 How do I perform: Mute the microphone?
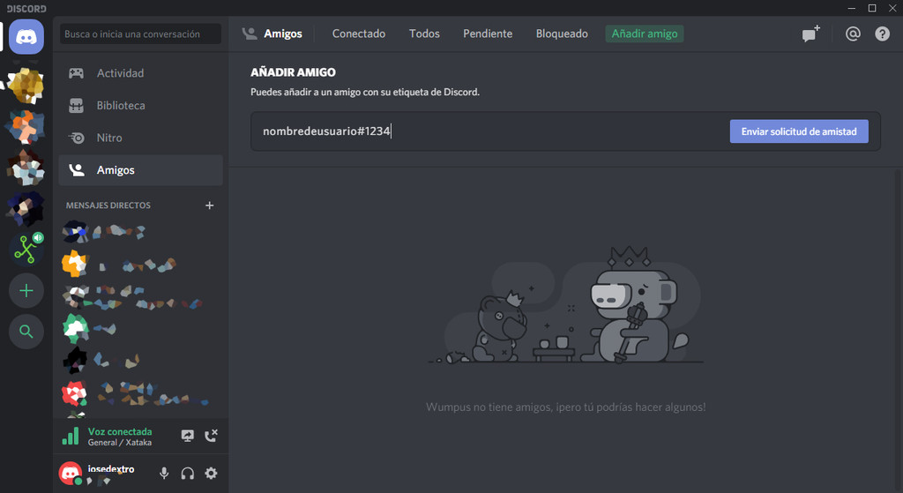164,474
